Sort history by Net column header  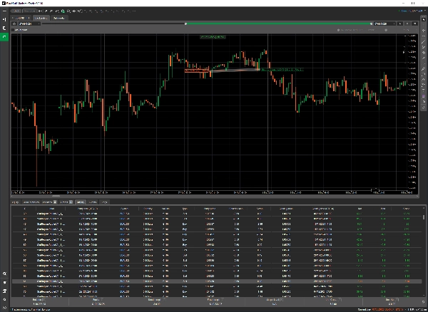click(360, 209)
